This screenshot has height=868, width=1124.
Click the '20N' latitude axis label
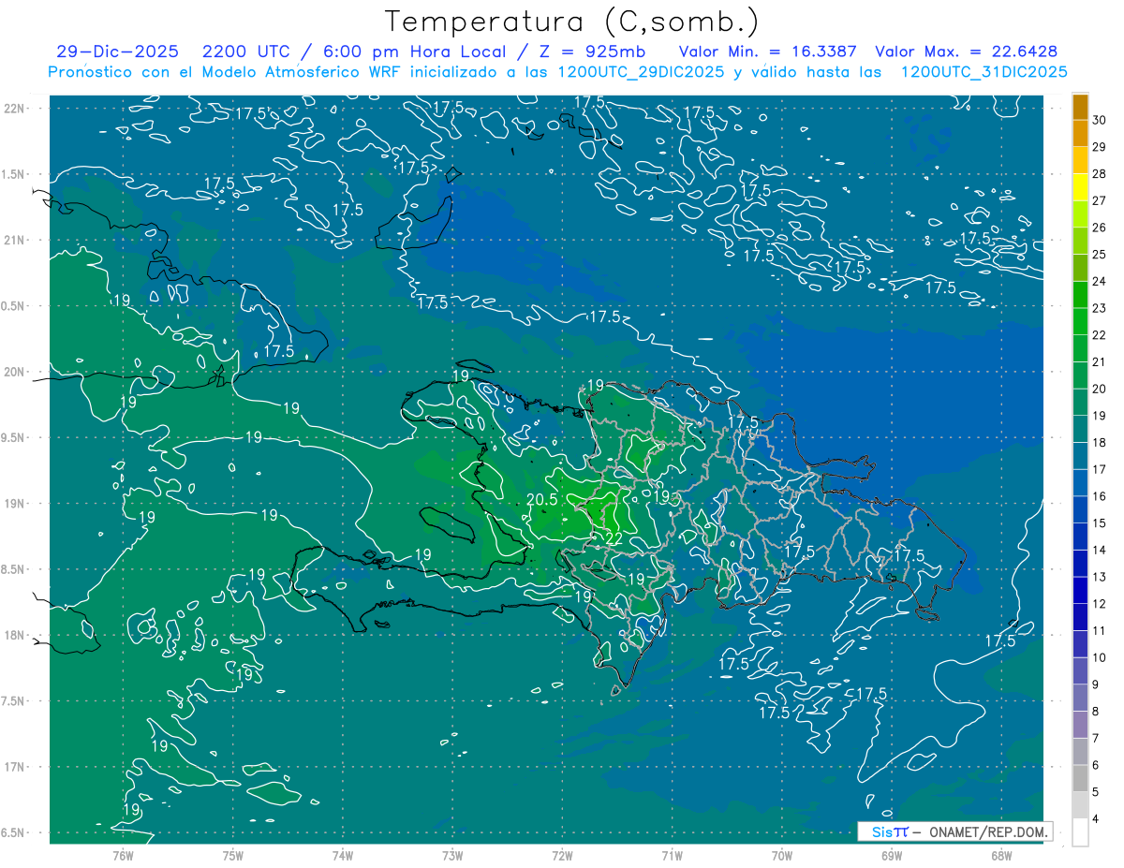pos(13,372)
